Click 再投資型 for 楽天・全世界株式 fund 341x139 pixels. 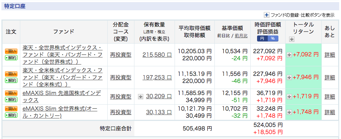coord(121,55)
